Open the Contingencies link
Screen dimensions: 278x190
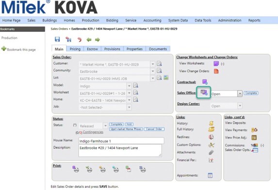click(x=93, y=132)
